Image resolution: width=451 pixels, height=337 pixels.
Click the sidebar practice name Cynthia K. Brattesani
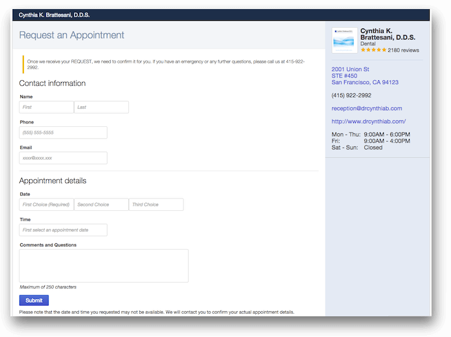pos(387,34)
